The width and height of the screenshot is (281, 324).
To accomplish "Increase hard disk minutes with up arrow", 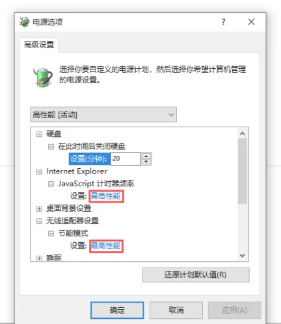I will [x=146, y=156].
